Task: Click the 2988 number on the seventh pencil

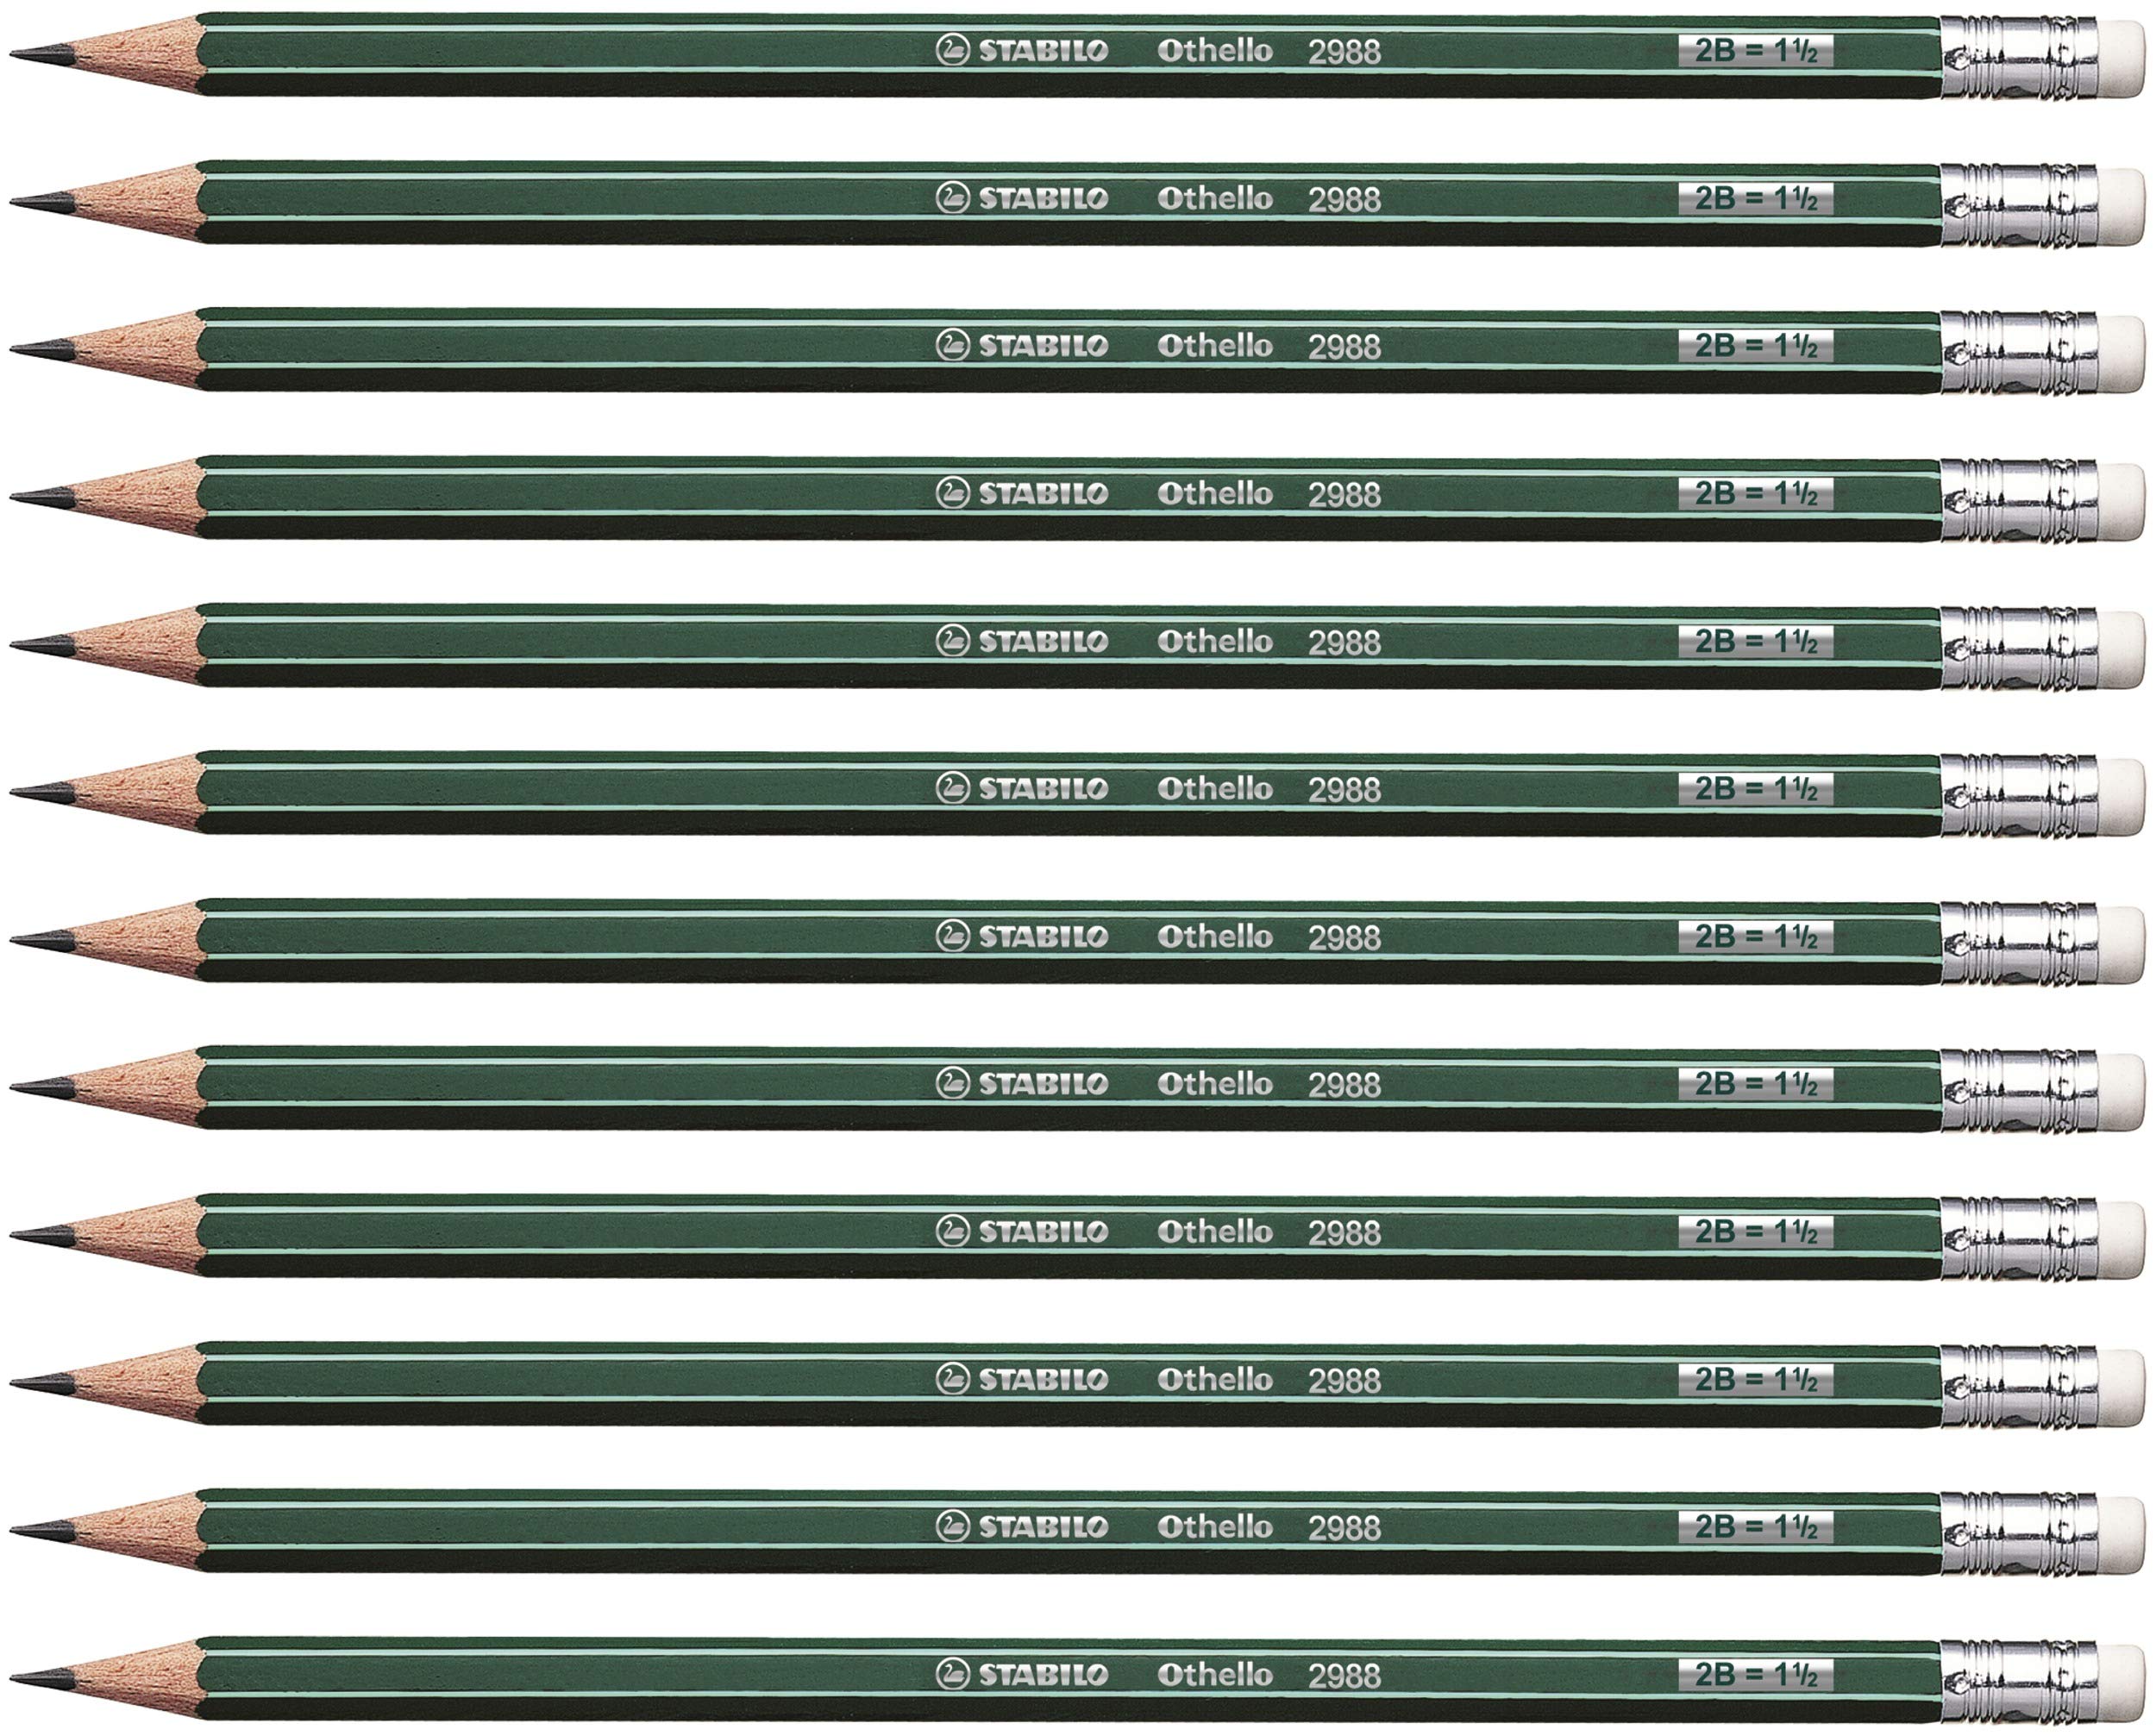Action: (x=1344, y=938)
